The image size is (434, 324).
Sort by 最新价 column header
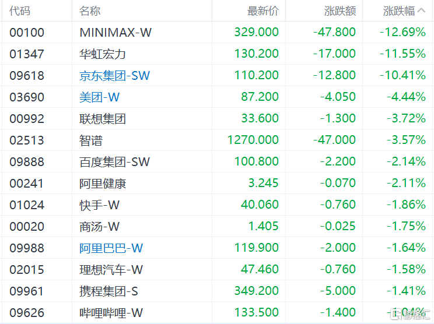pos(263,11)
